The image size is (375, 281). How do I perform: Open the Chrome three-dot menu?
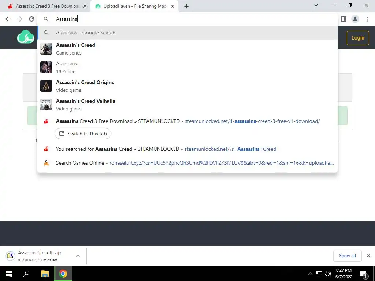tap(367, 19)
